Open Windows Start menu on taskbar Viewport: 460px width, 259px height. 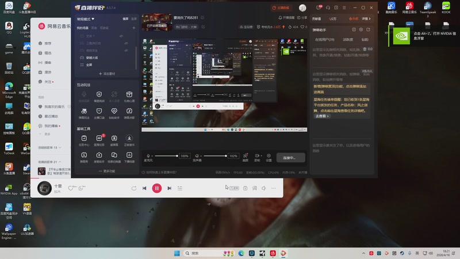(177, 253)
